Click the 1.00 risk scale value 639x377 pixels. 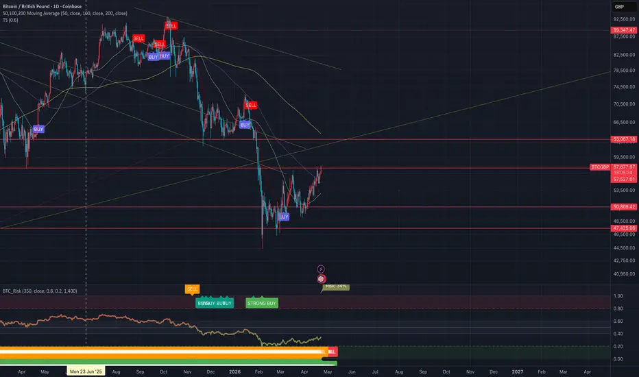tap(618, 296)
